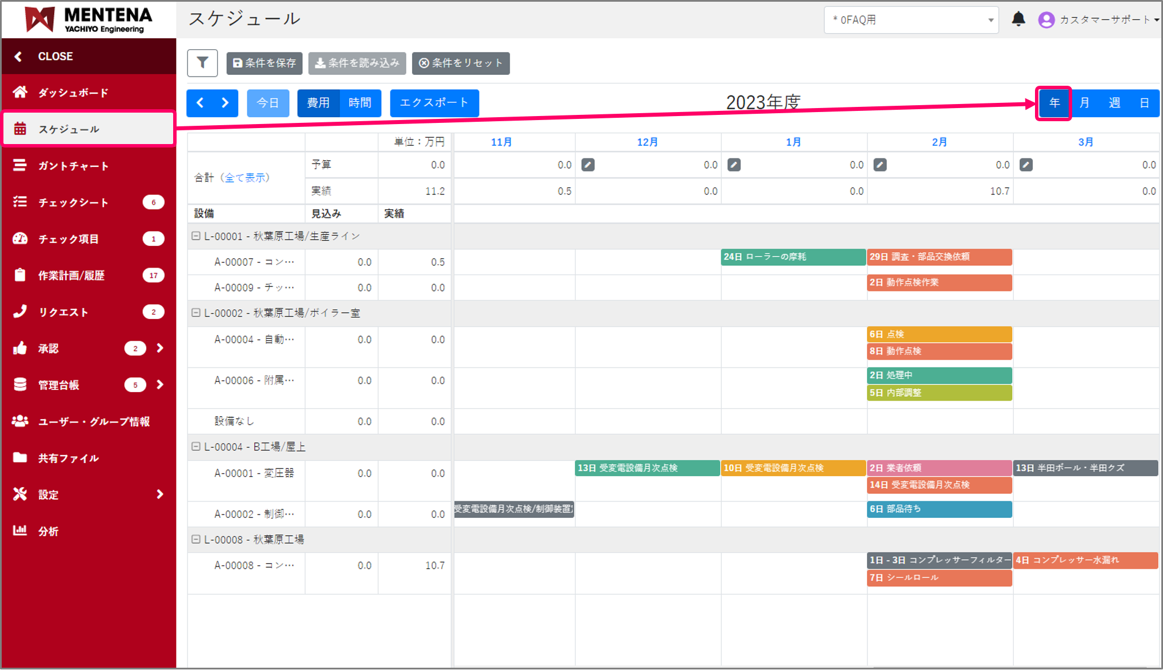
Task: Switch to 月 view tab
Action: (x=1084, y=103)
